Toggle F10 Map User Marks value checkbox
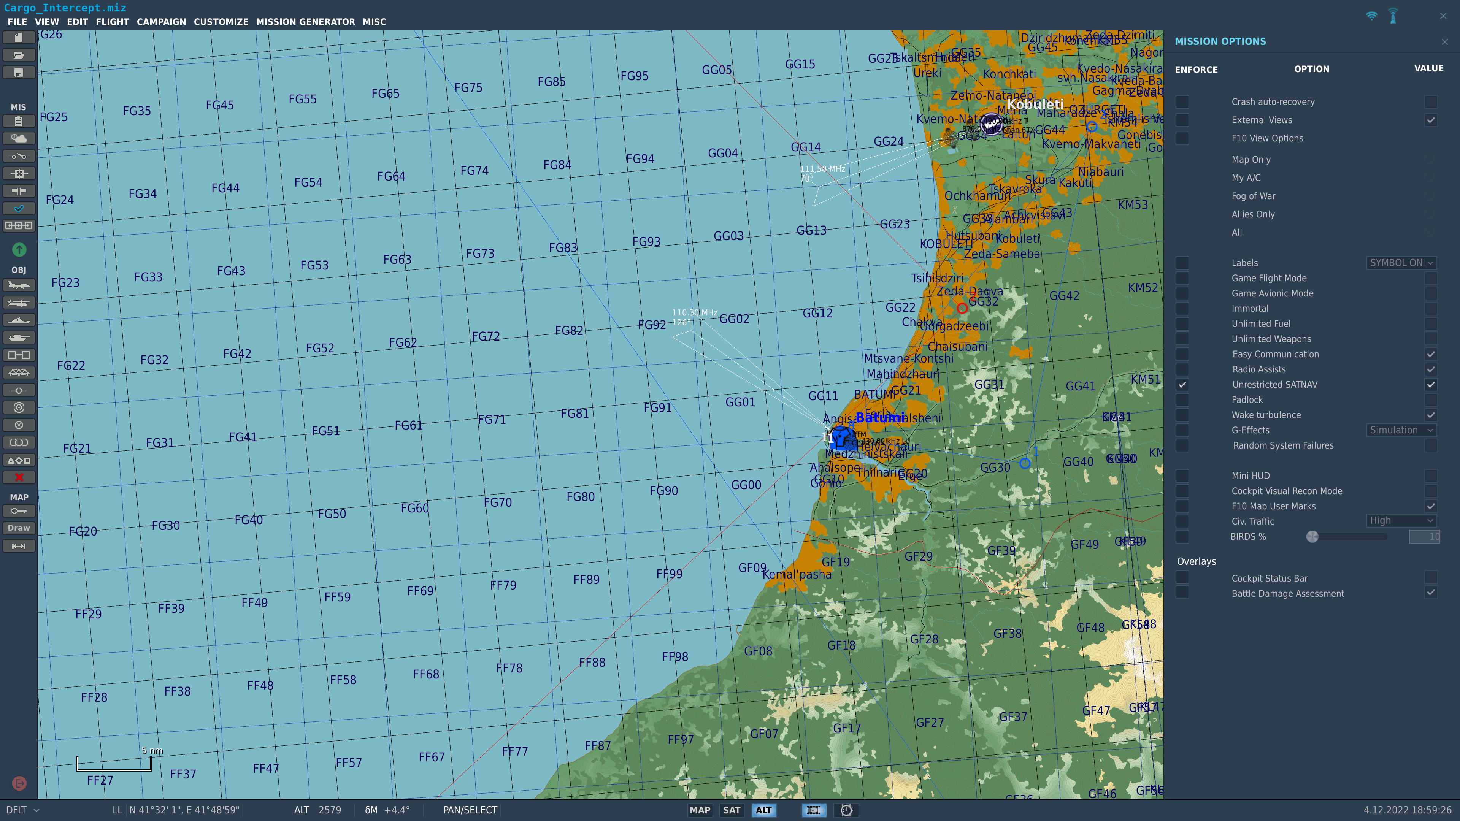The height and width of the screenshot is (821, 1460). [1431, 507]
